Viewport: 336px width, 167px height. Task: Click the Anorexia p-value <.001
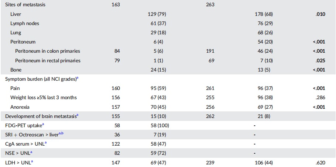(319, 107)
